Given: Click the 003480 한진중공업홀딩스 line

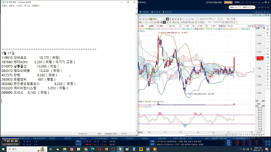Looking at the screenshot, I should tap(38, 84).
